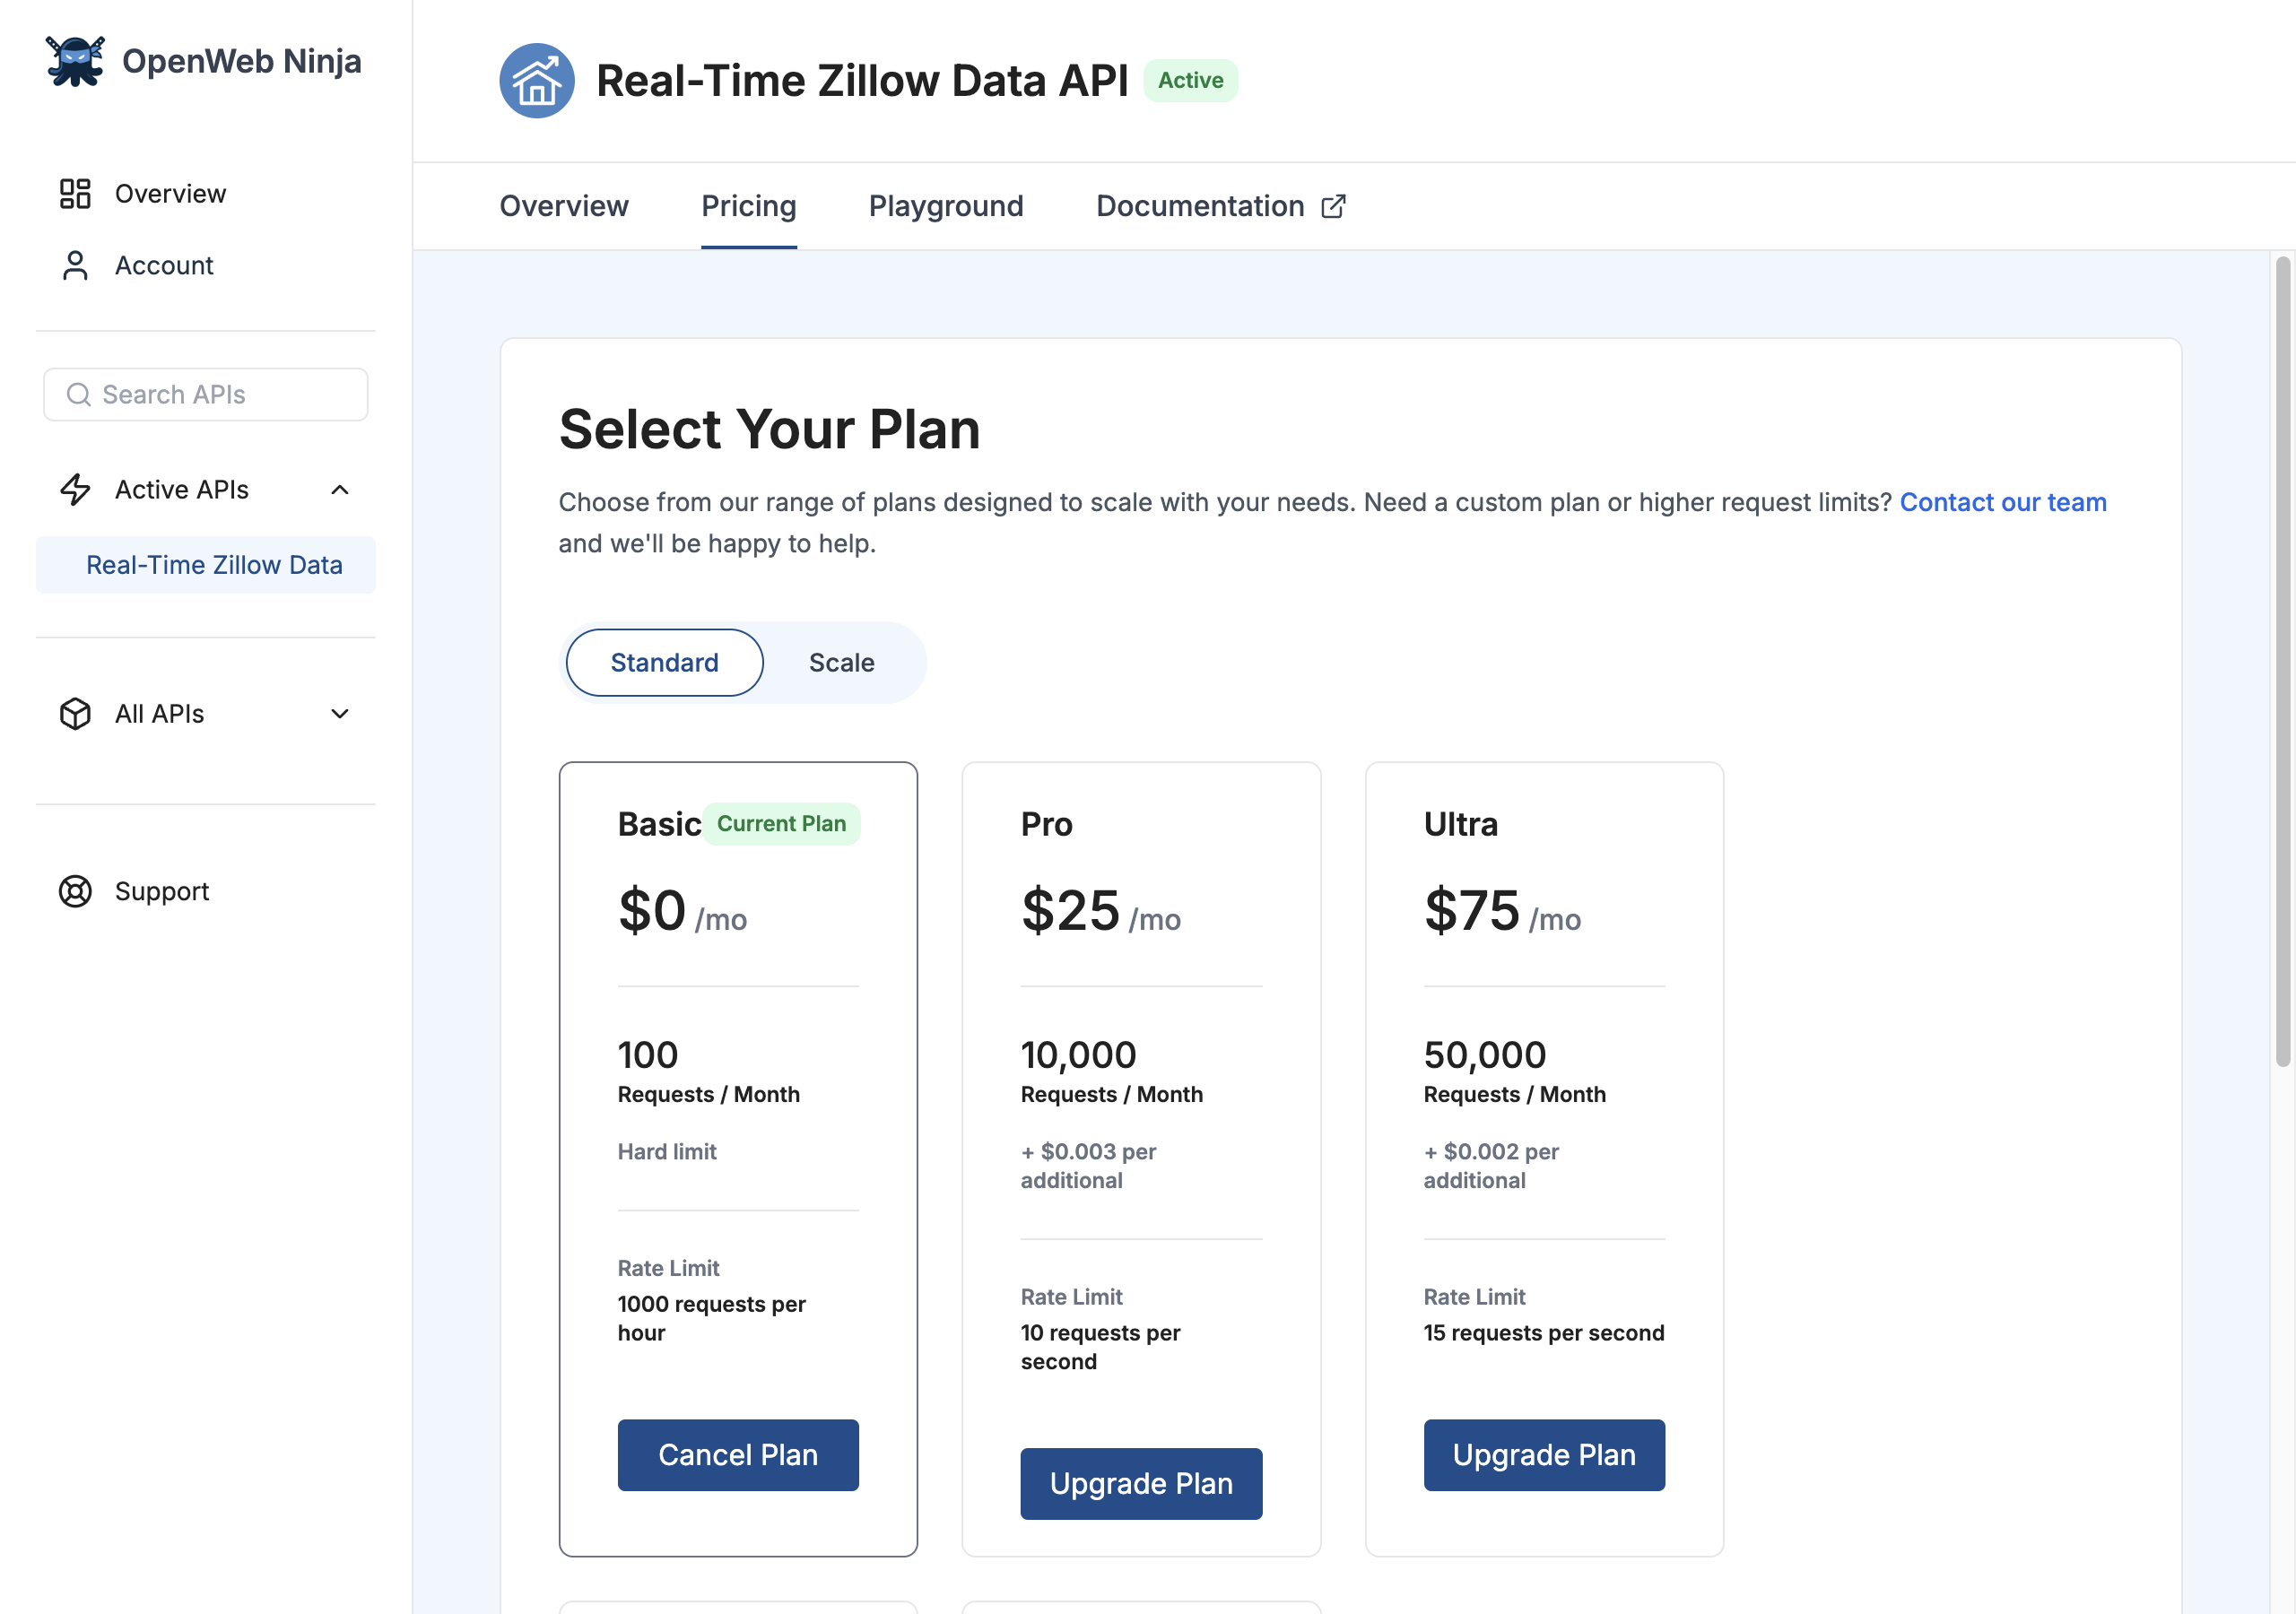The height and width of the screenshot is (1614, 2296).
Task: Switch to the Scale plan type
Action: tap(841, 662)
